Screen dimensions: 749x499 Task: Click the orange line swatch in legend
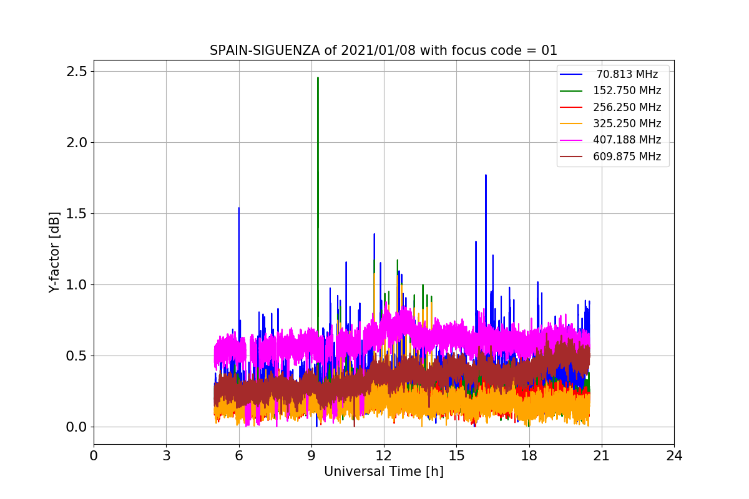point(572,124)
